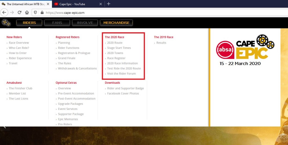288x145 pixels.
Task: Open the FANS navigation menu
Action: pyautogui.click(x=57, y=23)
